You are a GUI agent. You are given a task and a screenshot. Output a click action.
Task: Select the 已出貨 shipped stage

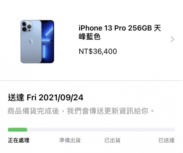click(112, 140)
